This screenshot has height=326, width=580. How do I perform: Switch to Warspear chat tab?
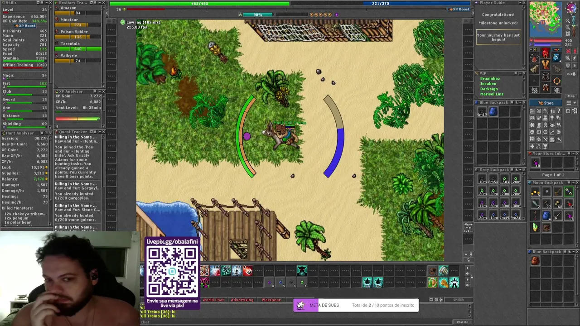271,300
